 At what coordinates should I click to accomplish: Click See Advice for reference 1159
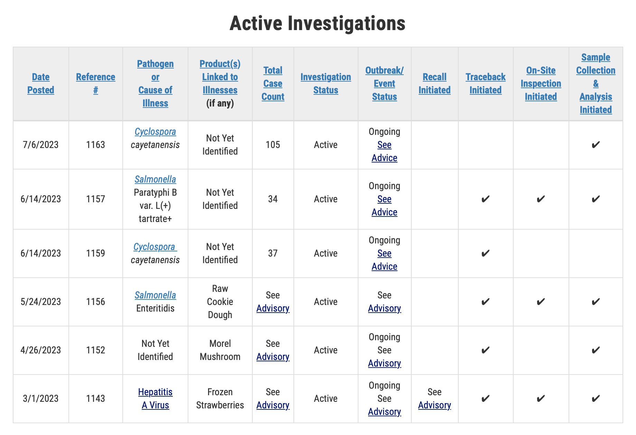[x=384, y=260]
